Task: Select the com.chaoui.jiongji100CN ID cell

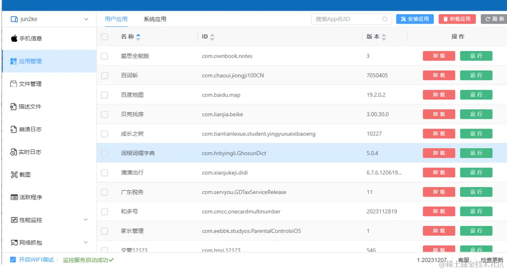Action: tap(233, 76)
